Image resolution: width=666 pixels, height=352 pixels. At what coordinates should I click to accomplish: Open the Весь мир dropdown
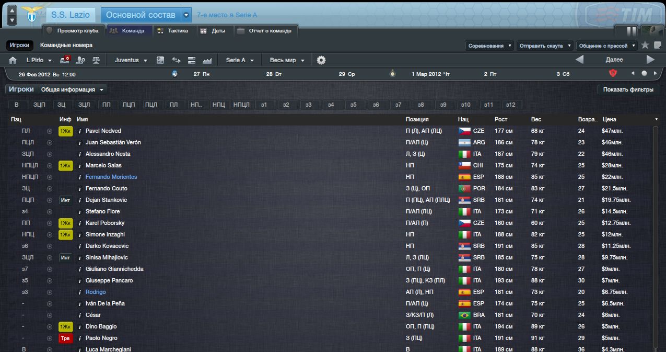click(287, 60)
